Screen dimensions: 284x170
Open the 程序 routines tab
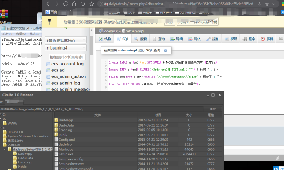pyautogui.click(x=249, y=39)
